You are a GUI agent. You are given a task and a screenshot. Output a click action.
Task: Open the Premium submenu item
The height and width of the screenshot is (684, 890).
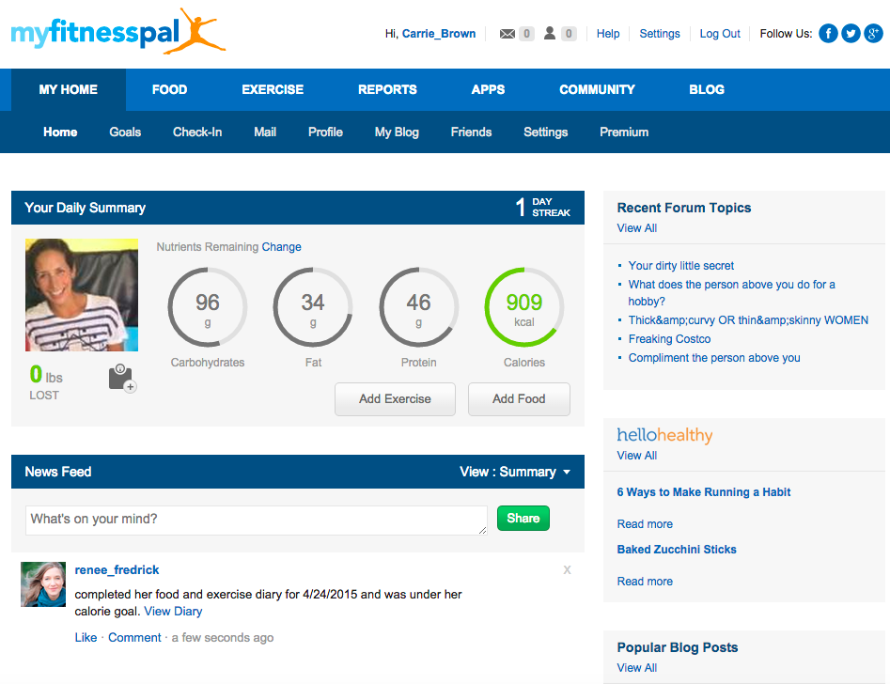624,132
